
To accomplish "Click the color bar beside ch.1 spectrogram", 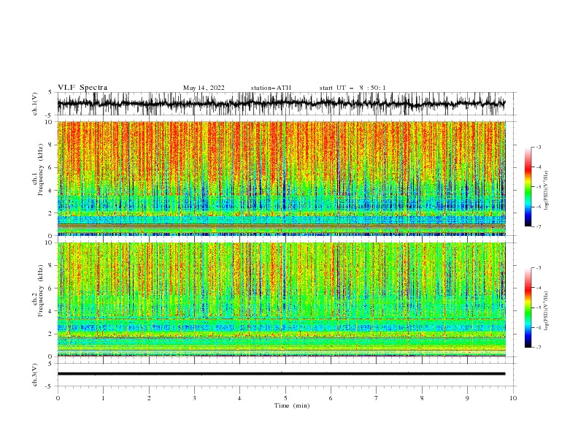I will [528, 187].
